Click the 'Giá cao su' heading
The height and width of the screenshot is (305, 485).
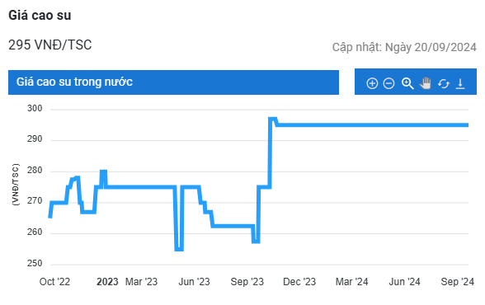[40, 15]
